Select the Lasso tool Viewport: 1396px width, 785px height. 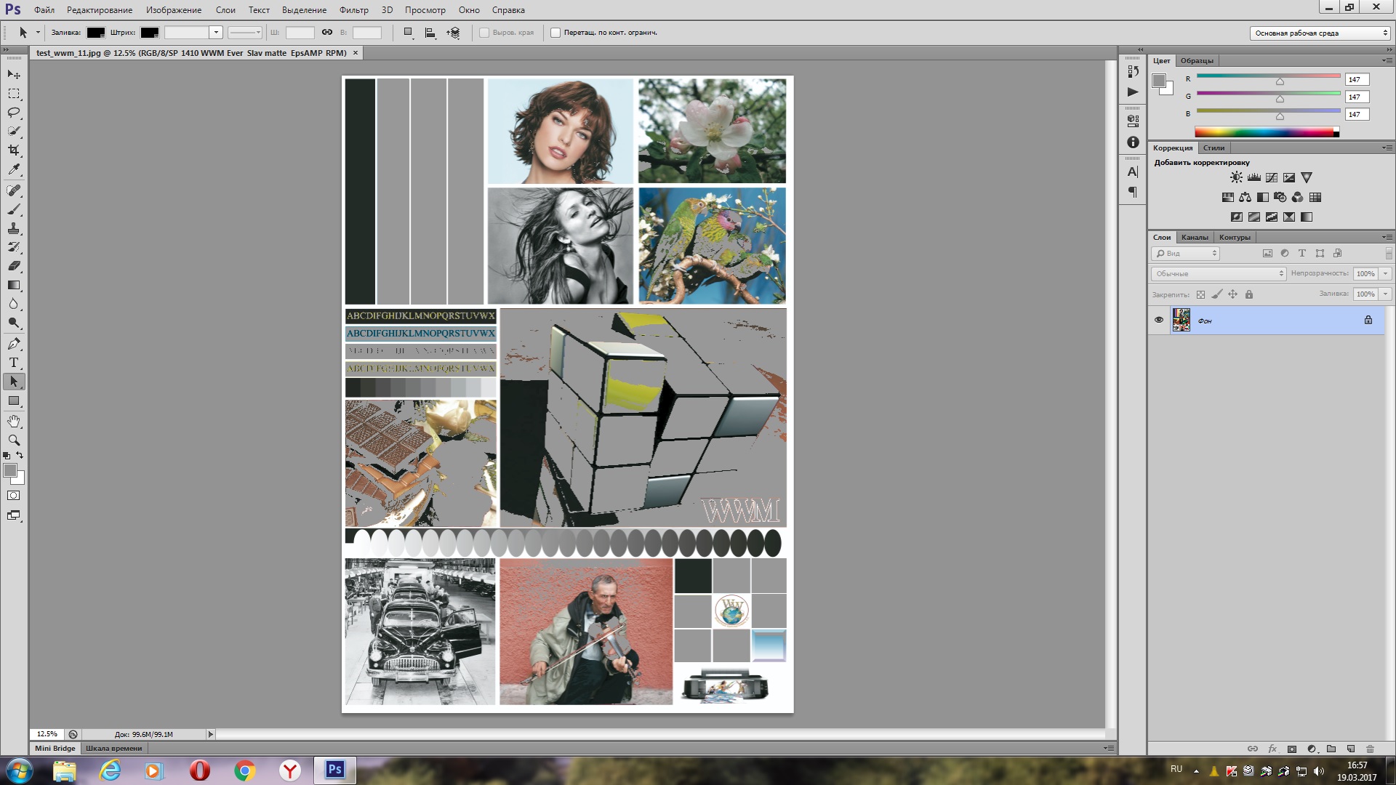pyautogui.click(x=14, y=113)
